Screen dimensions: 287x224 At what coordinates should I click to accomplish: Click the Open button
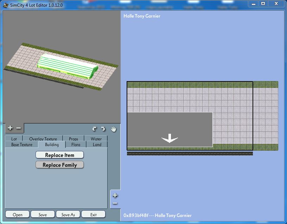pos(18,215)
